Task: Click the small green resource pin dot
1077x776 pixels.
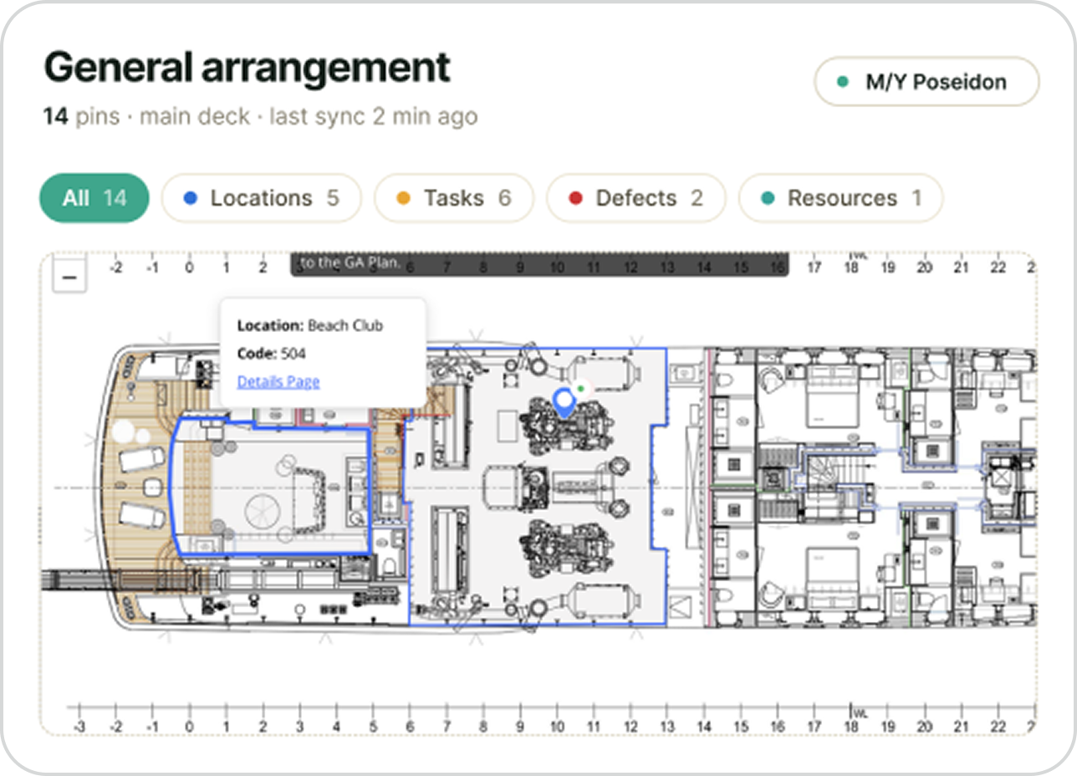Action: pyautogui.click(x=581, y=389)
